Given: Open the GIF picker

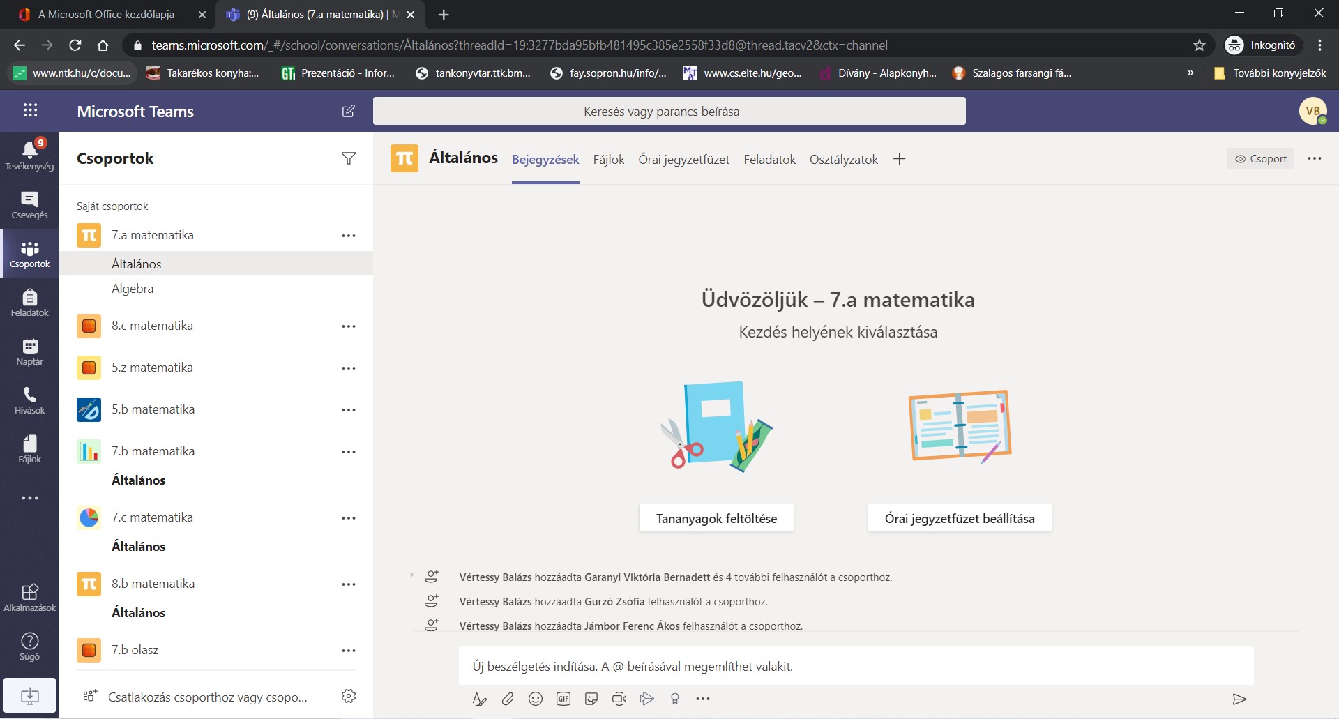Looking at the screenshot, I should pos(563,699).
